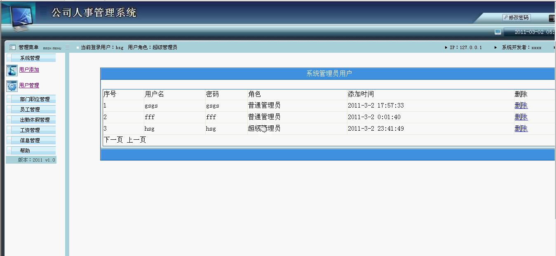Expand the 信息管理 menu
This screenshot has height=256, width=556.
click(31, 140)
